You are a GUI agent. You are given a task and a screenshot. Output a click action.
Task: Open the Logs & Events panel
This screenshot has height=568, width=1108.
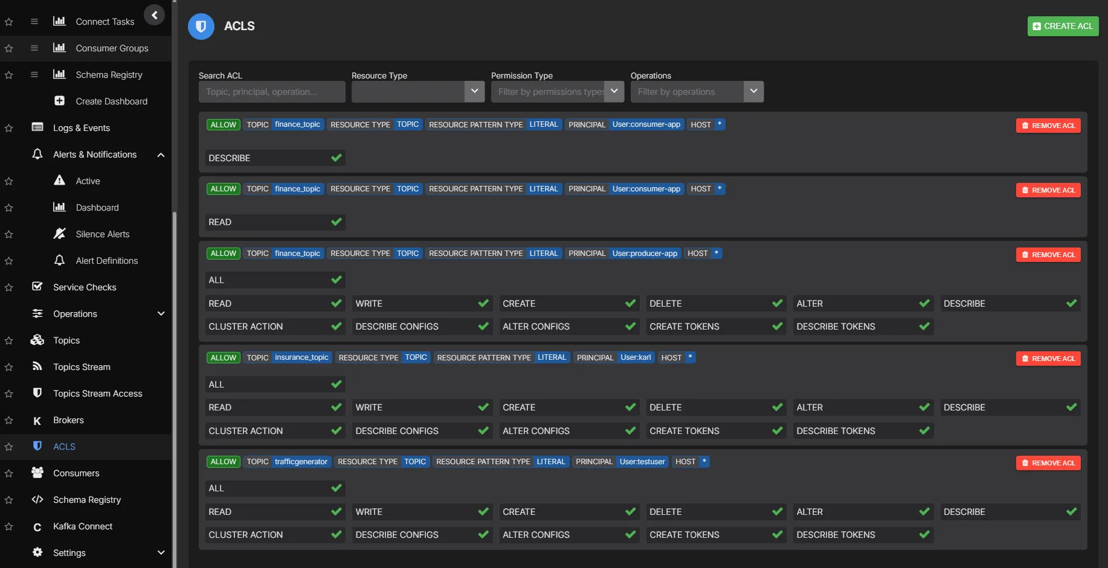81,127
